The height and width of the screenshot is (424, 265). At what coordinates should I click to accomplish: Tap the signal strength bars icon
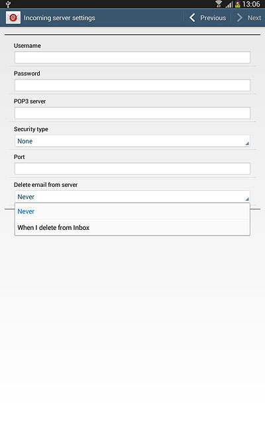point(229,5)
